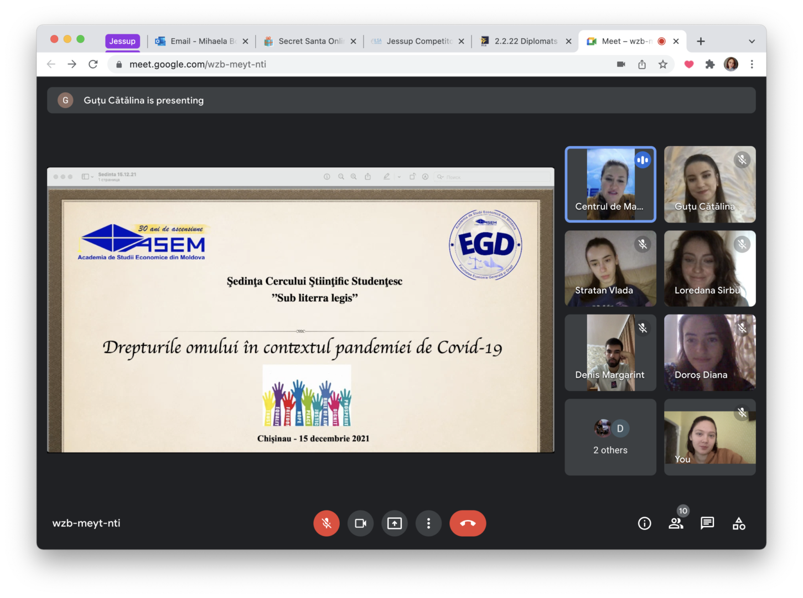This screenshot has height=598, width=803.
Task: Click the Present now screen share button
Action: [395, 523]
